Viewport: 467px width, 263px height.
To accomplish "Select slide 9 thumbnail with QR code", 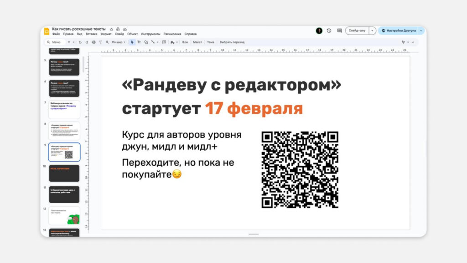I will (x=64, y=152).
